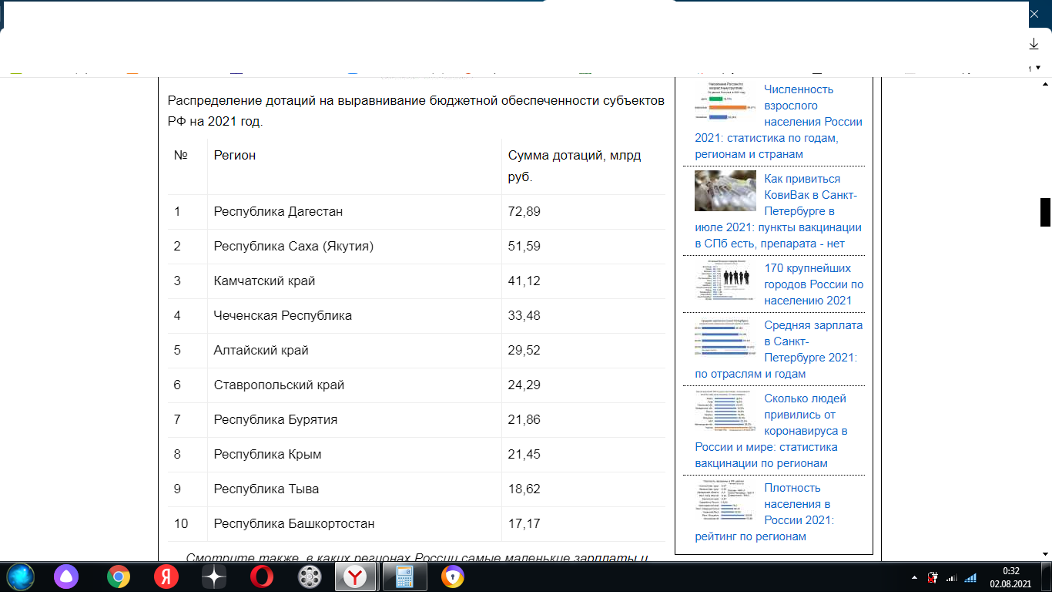Click the value 24,29 for Ставропольский край

point(524,385)
